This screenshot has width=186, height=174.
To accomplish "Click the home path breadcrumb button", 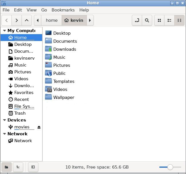I will 52,20.
